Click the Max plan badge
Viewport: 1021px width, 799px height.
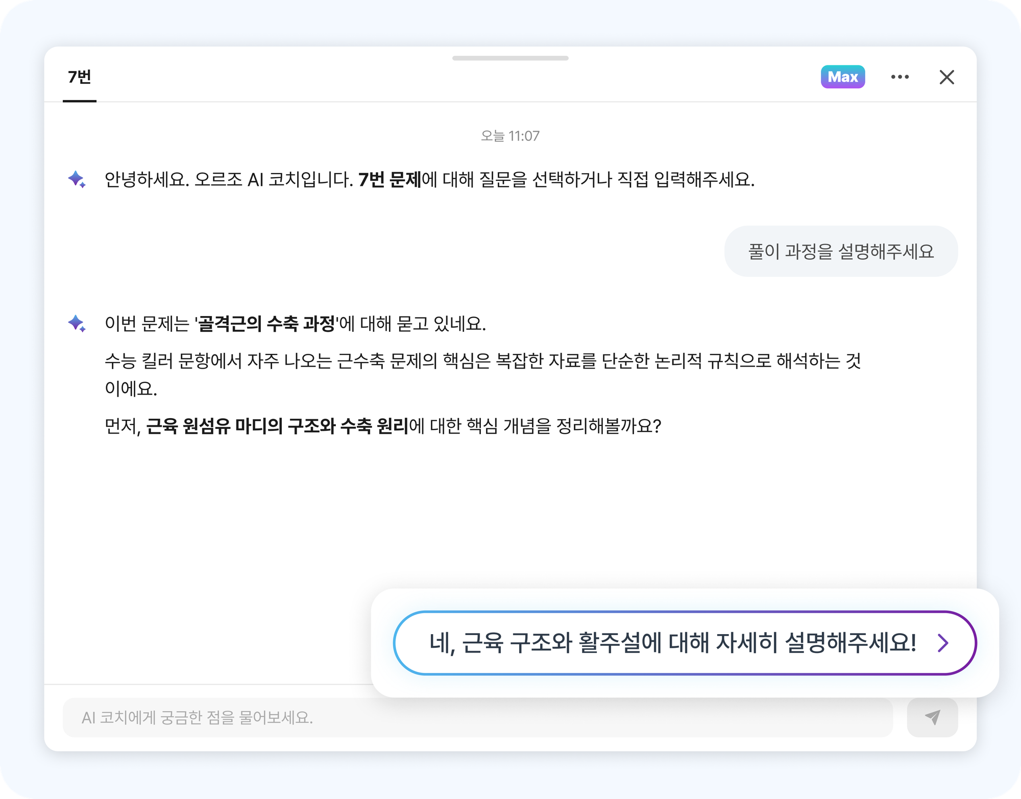click(x=842, y=77)
